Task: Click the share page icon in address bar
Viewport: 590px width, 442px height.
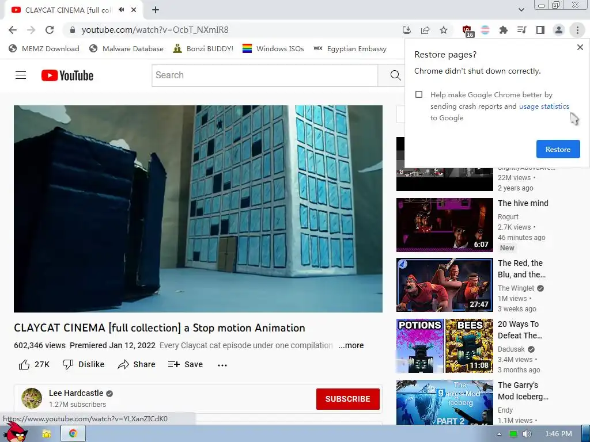Action: (x=425, y=30)
